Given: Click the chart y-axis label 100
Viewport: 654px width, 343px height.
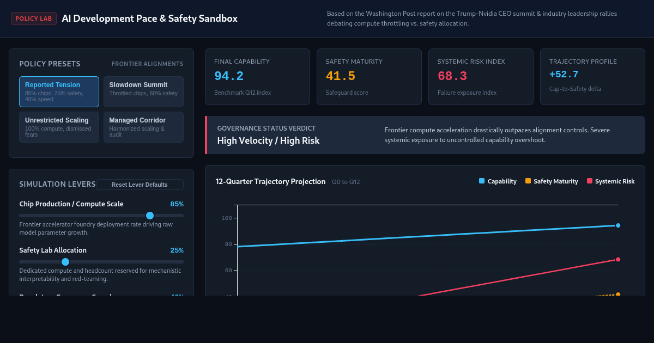Looking at the screenshot, I should pyautogui.click(x=227, y=218).
